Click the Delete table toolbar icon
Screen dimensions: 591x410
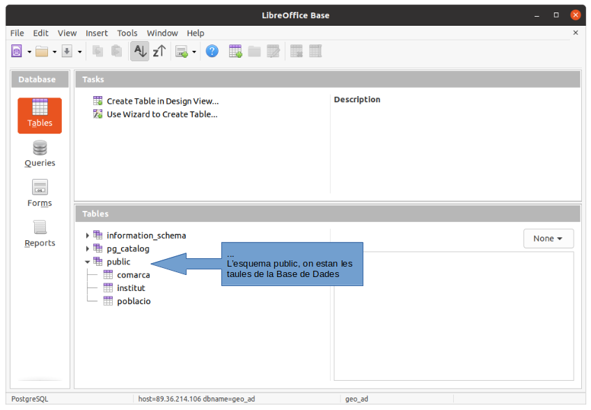(x=297, y=51)
